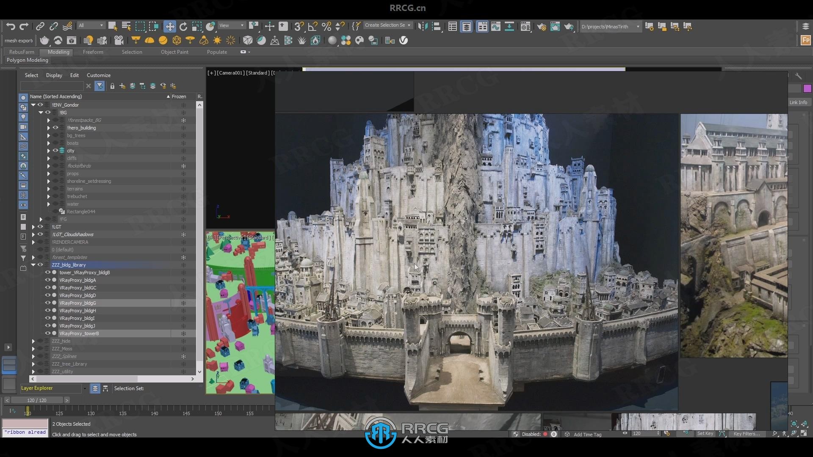The height and width of the screenshot is (457, 813).
Task: Choose Rectangular Selection Region tool
Action: pyautogui.click(x=140, y=26)
